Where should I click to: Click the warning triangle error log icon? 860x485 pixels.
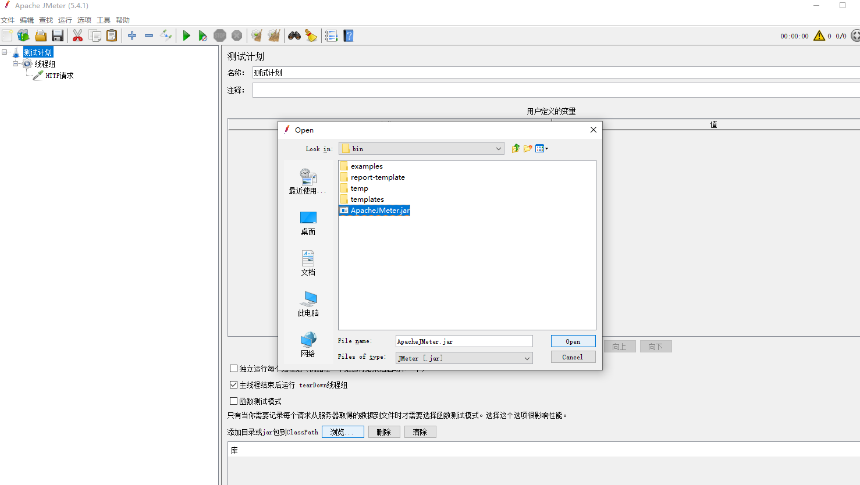pyautogui.click(x=819, y=36)
